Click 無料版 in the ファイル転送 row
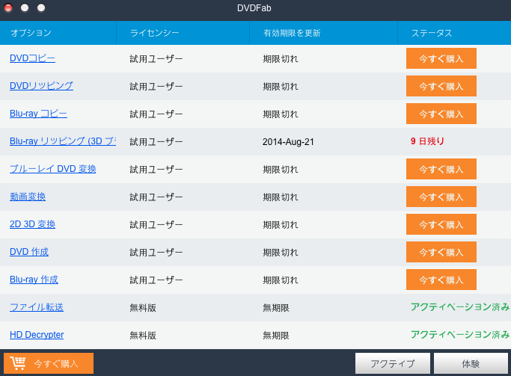 click(143, 308)
